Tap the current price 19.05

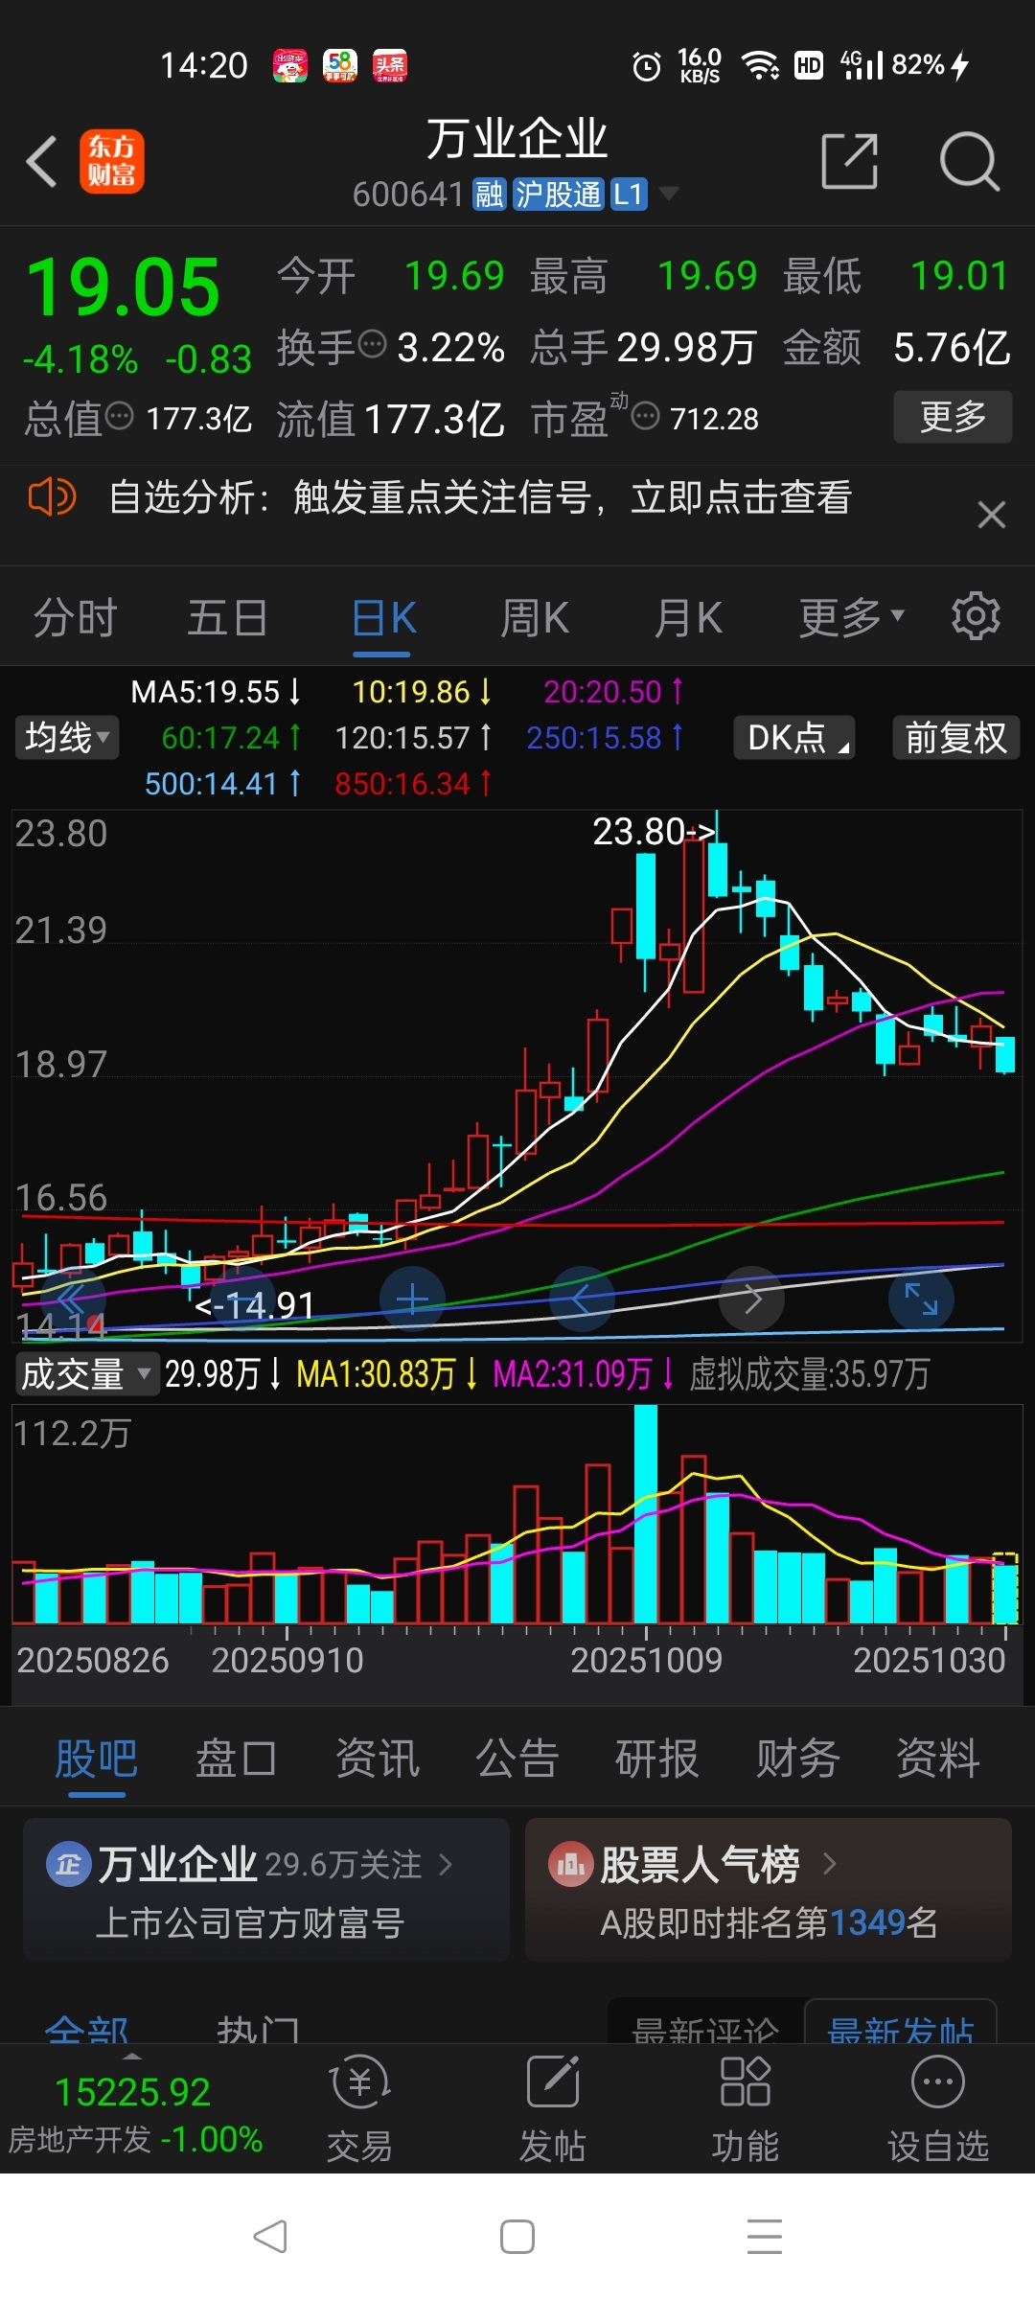[124, 287]
